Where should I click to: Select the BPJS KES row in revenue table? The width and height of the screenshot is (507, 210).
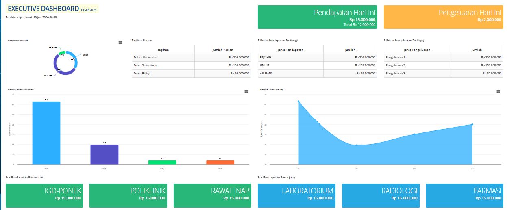(x=318, y=58)
